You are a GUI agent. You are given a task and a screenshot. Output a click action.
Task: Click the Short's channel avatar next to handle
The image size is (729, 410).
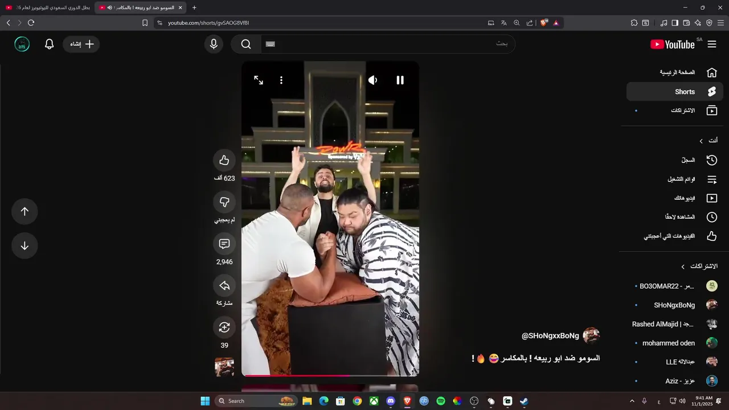591,336
